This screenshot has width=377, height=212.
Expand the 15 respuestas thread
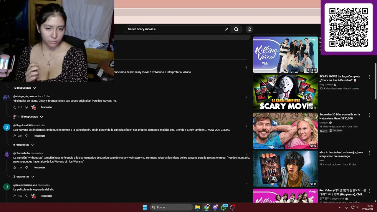28,117
